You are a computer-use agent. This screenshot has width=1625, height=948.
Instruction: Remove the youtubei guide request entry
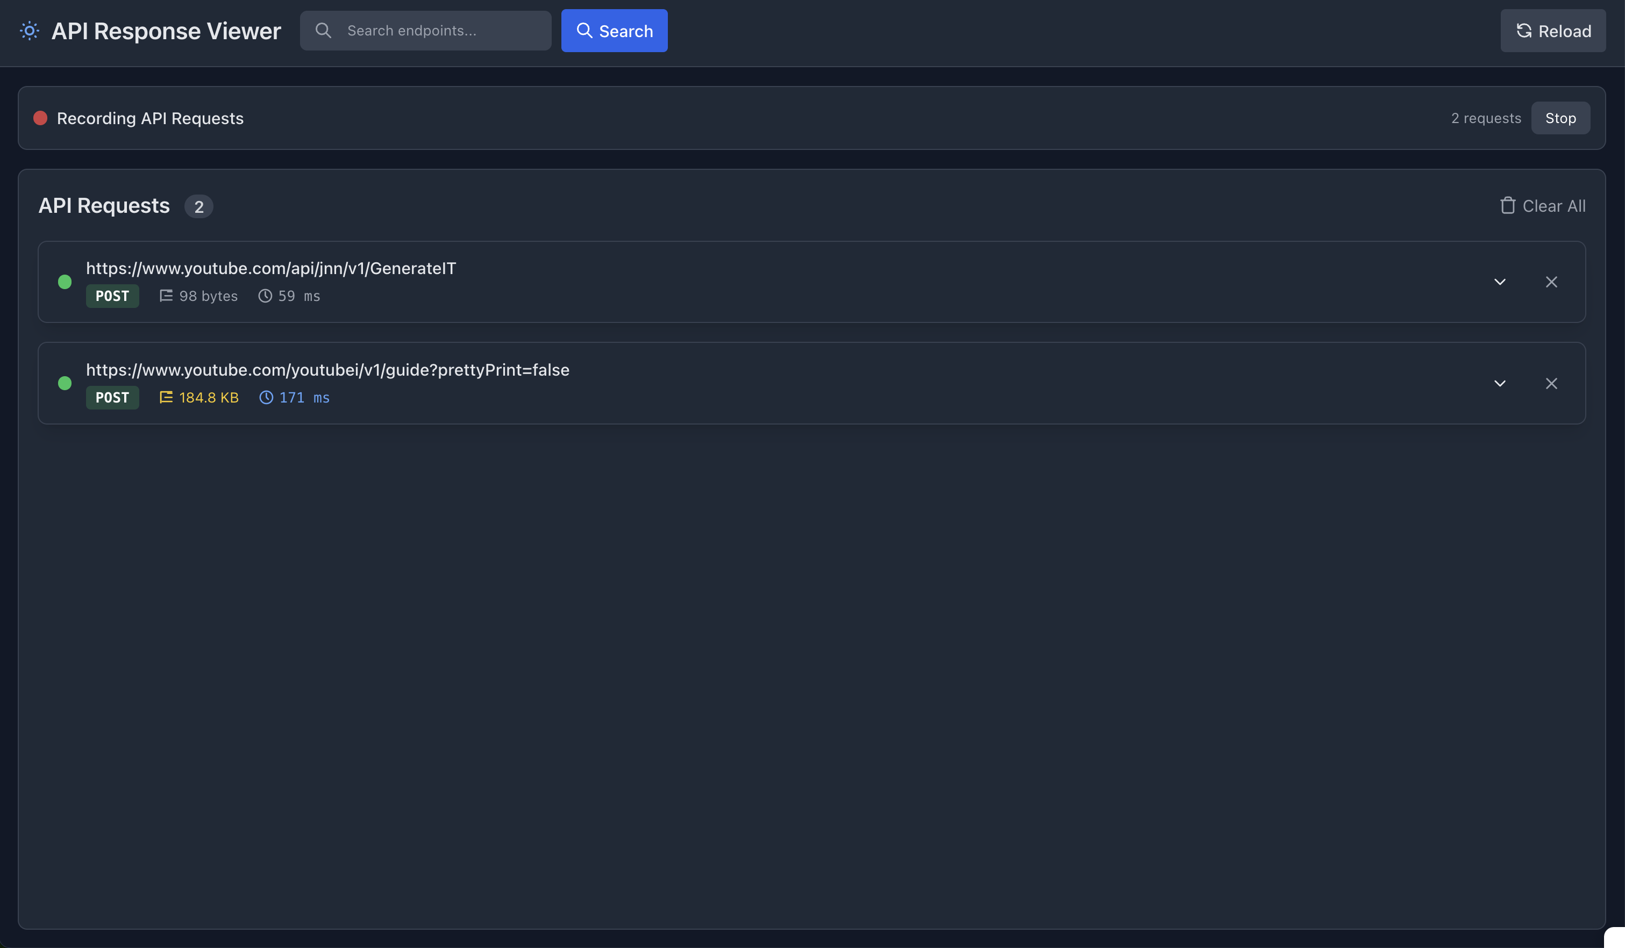1551,384
